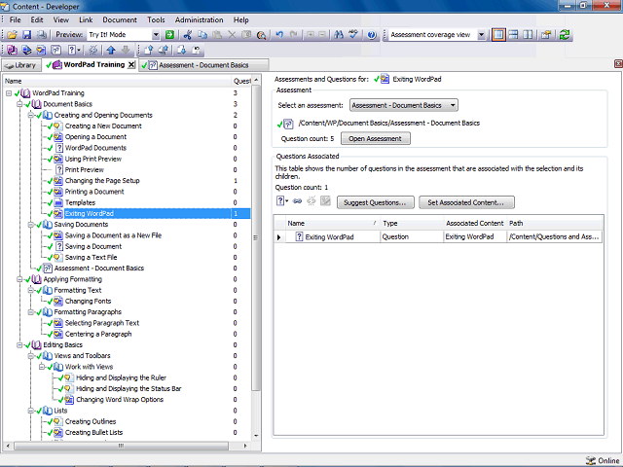Select Centering a Paragraph topic
The image size is (623, 467).
coord(98,334)
